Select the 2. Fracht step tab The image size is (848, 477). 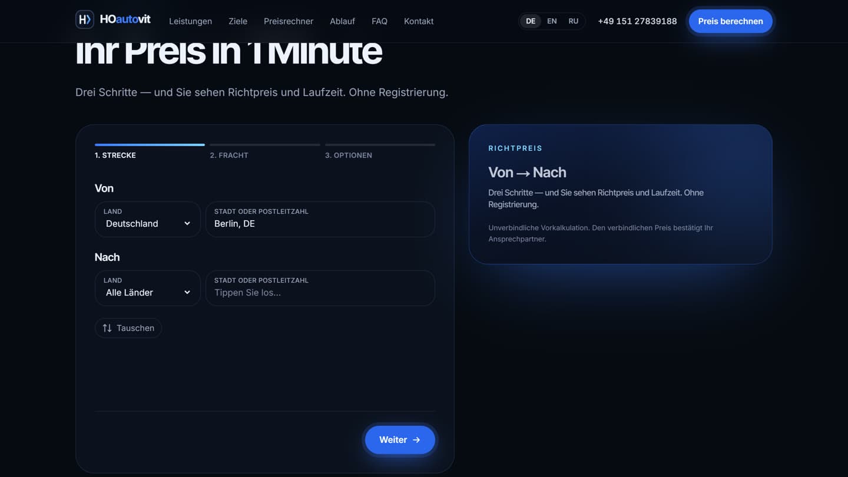[x=229, y=155]
